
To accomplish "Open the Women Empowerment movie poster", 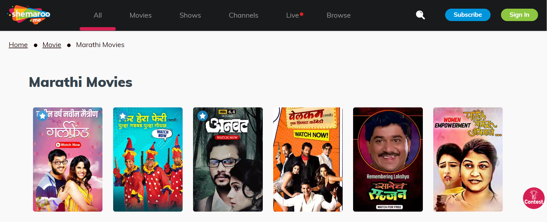I will [468, 159].
